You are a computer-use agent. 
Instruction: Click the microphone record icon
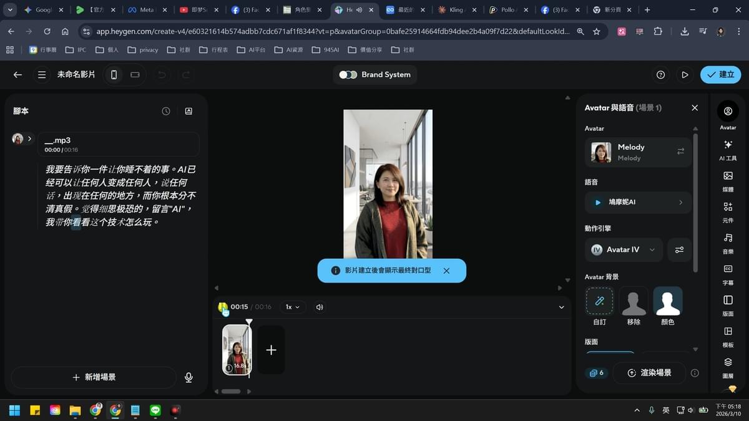click(x=188, y=377)
